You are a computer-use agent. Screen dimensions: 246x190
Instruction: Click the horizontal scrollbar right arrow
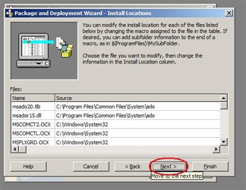[216, 149]
